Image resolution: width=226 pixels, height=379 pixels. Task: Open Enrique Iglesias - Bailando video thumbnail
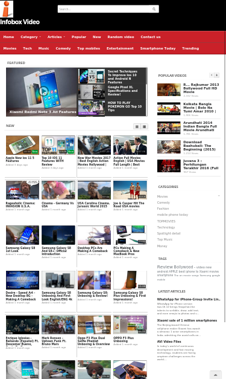tap(22, 325)
